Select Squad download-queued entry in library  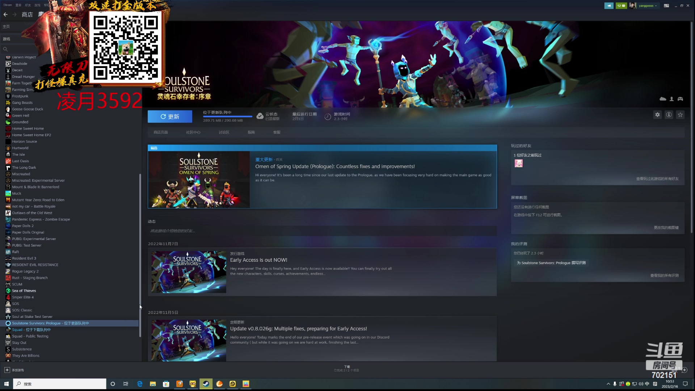click(31, 330)
